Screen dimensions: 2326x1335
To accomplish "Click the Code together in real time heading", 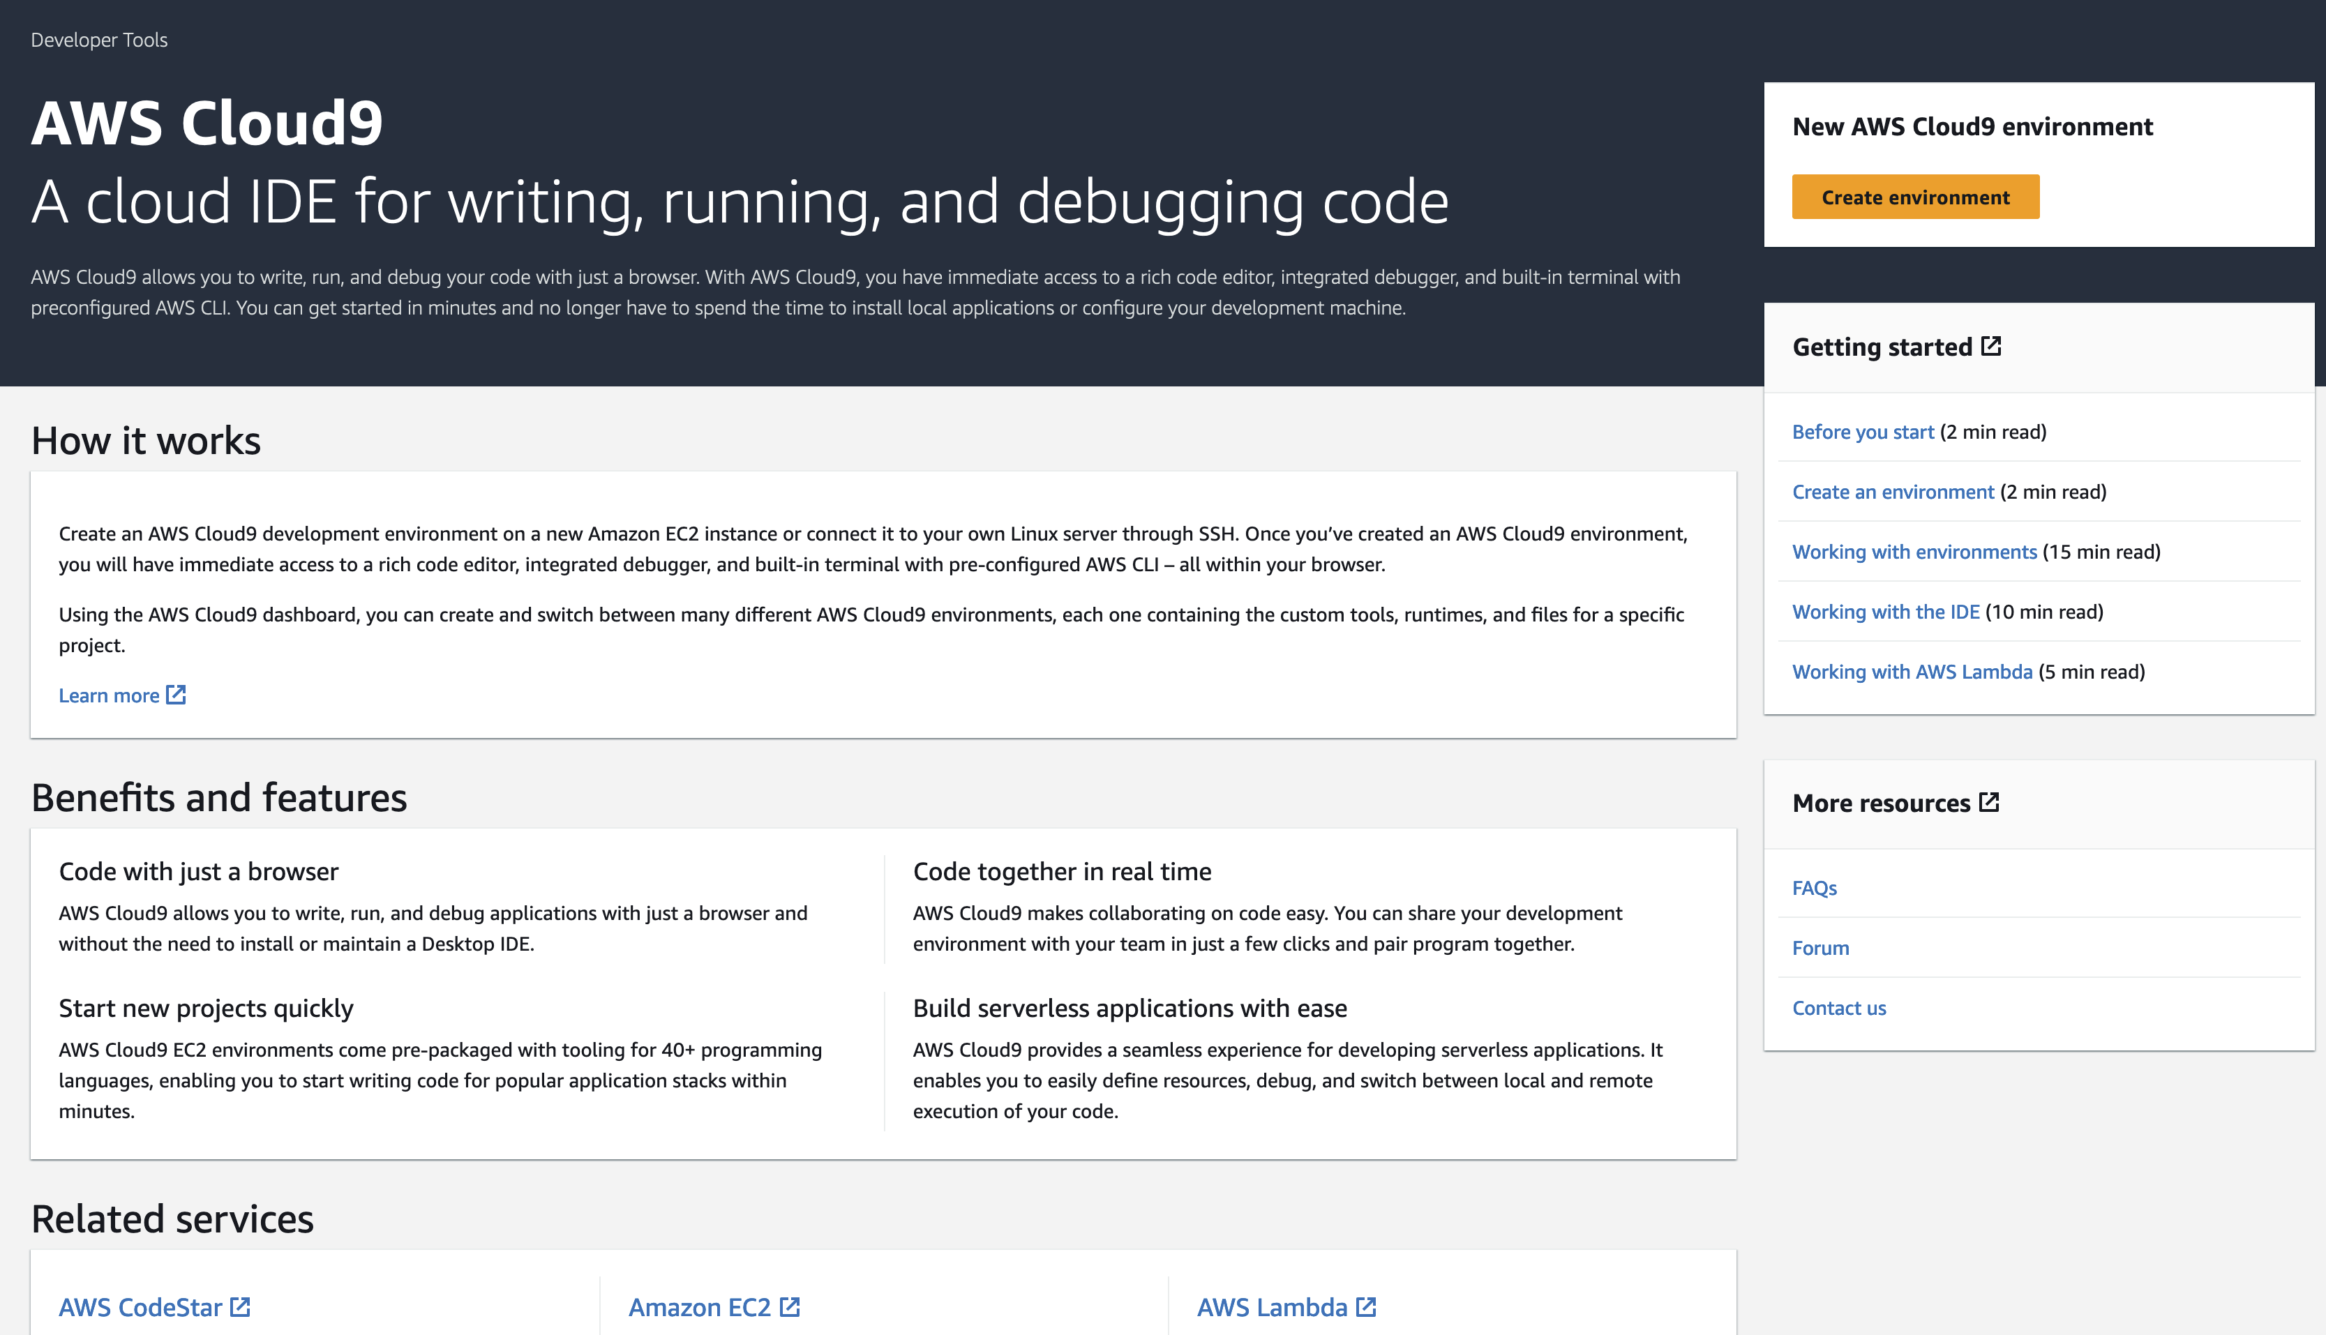I will pos(1062,871).
